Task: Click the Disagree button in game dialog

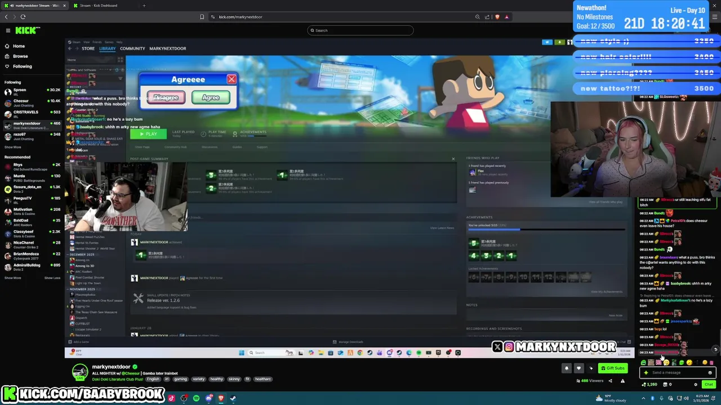Action: 166,97
